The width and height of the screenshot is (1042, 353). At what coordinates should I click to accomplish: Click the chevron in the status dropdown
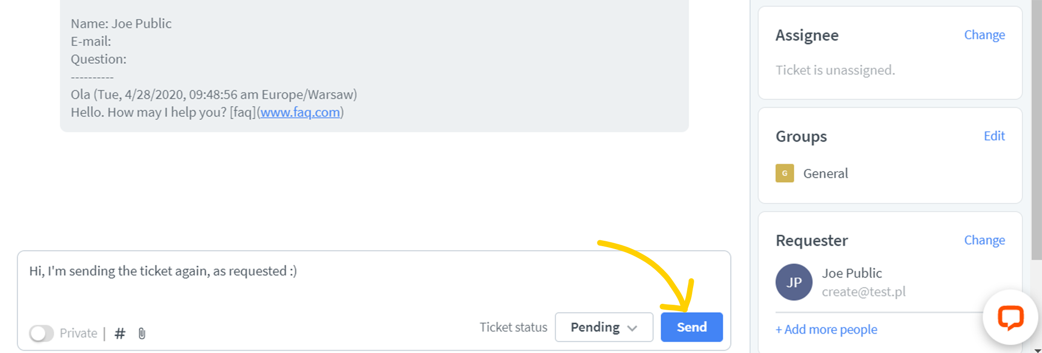pos(633,328)
